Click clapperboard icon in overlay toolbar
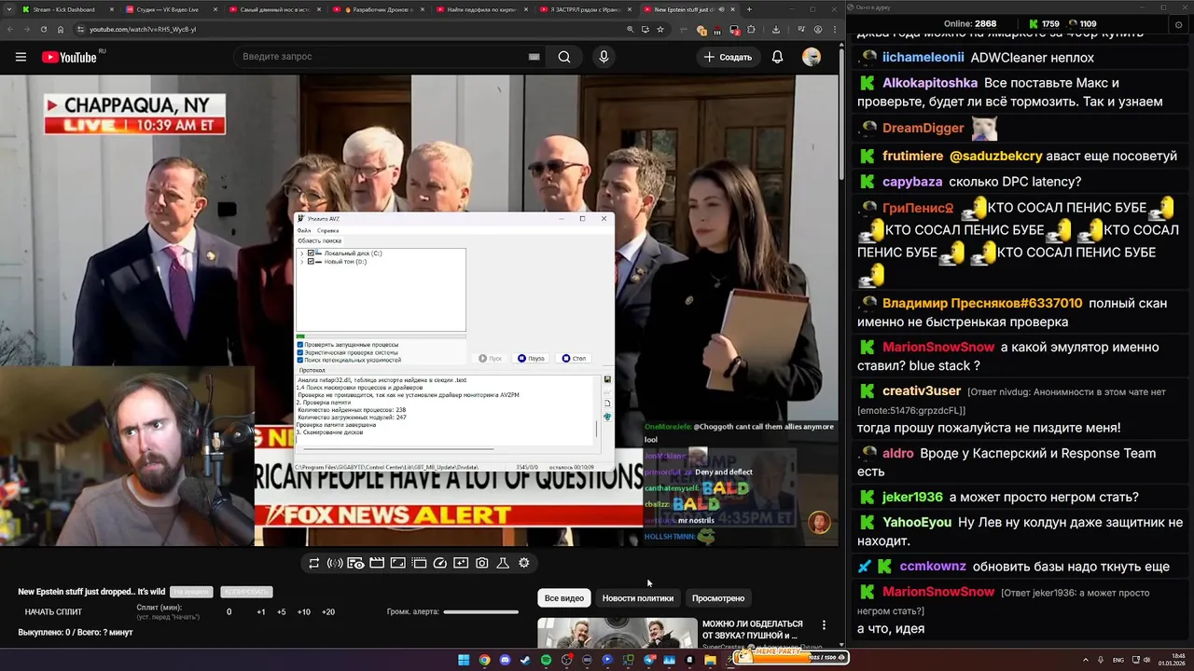This screenshot has width=1194, height=671. pos(377,563)
